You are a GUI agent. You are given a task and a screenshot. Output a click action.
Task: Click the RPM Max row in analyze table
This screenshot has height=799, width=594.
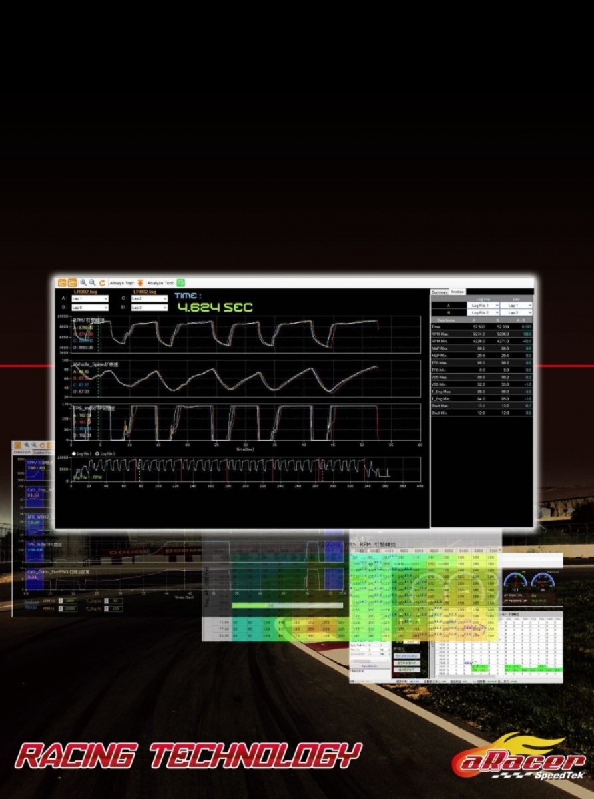481,334
